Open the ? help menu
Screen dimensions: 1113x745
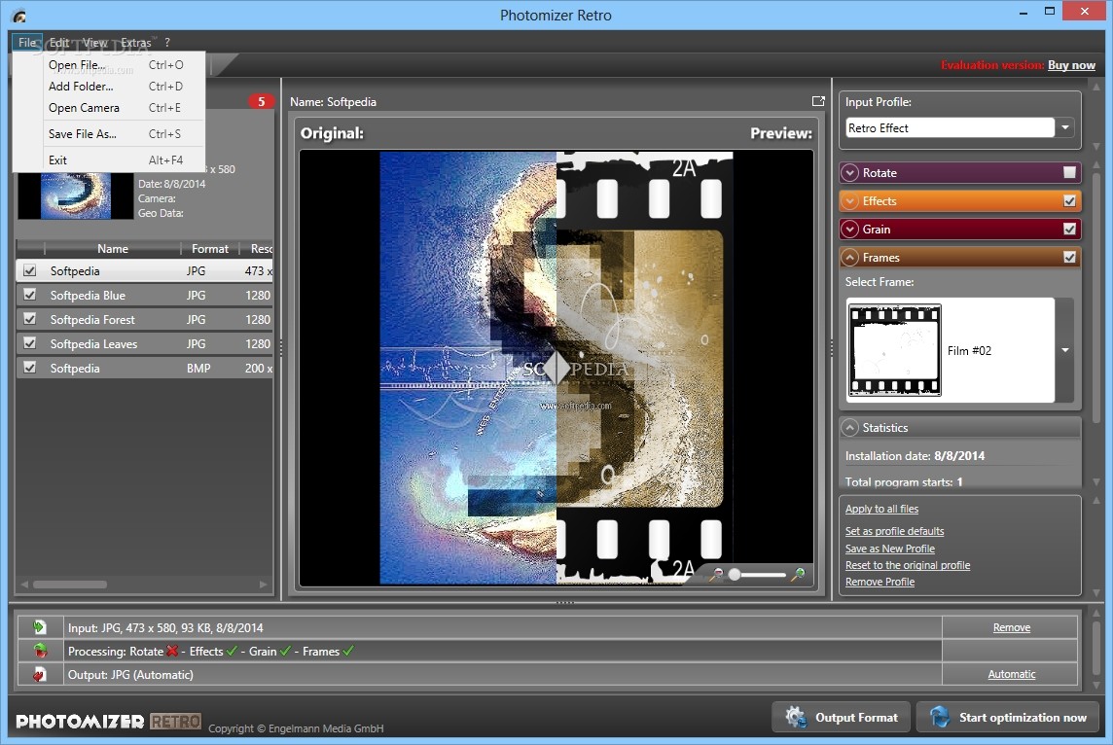point(166,43)
